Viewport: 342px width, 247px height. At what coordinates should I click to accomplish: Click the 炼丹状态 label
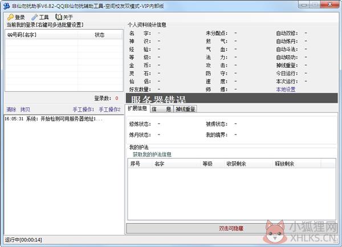[x=140, y=135]
